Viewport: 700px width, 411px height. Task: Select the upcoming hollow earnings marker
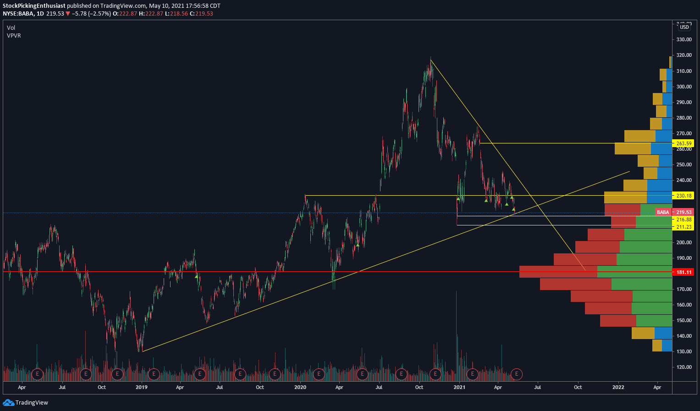(517, 374)
